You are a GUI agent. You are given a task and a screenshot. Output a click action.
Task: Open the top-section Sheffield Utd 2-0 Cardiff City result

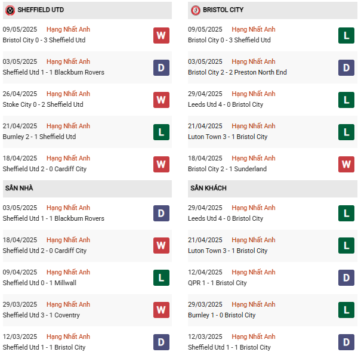click(45, 169)
